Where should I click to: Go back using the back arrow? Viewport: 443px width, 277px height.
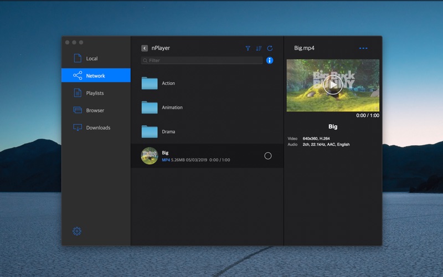coord(145,48)
